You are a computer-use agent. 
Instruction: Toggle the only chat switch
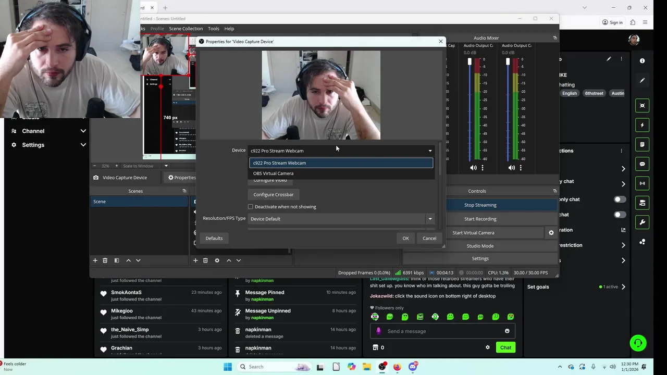(x=620, y=199)
